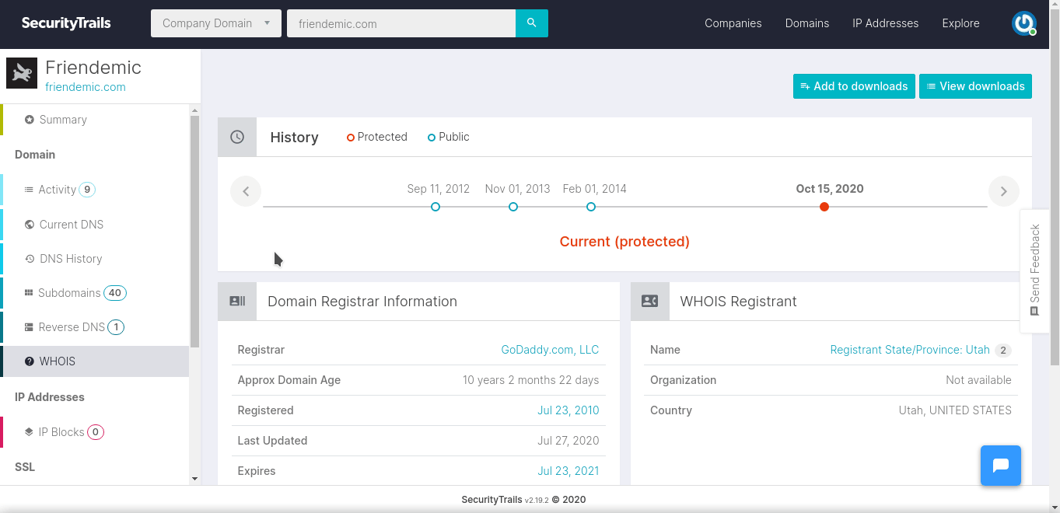Click the IP Blocks count badge 0
The height and width of the screenshot is (513, 1060).
click(96, 432)
